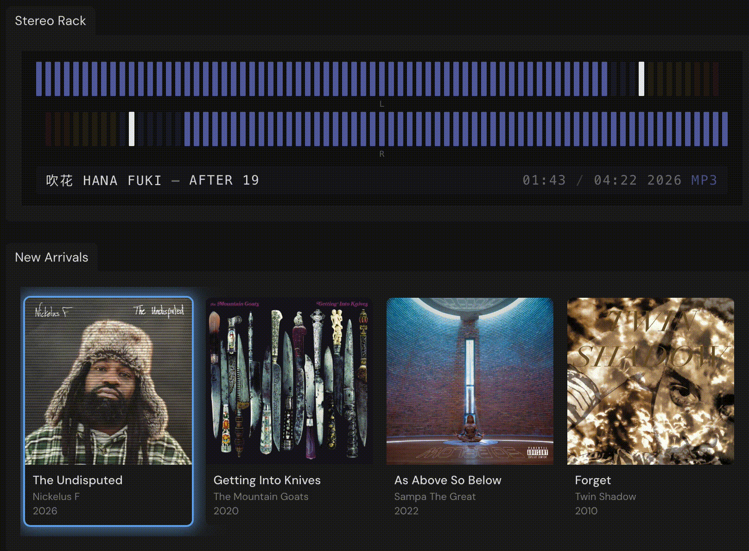Click The Undisputed album title
The height and width of the screenshot is (551, 749).
(77, 480)
